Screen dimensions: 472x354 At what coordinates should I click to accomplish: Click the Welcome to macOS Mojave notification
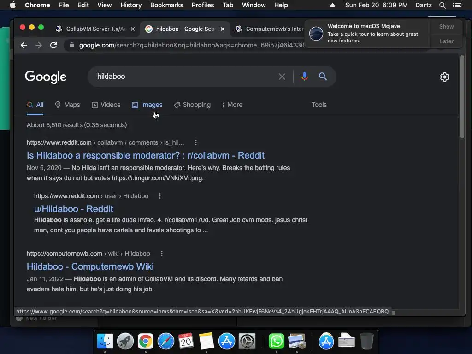pyautogui.click(x=368, y=34)
